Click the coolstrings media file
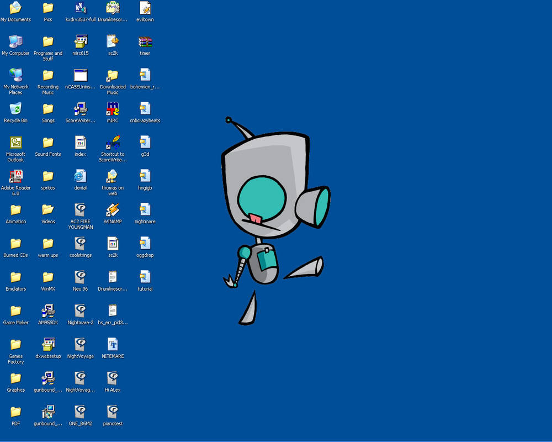This screenshot has width=552, height=442. [x=80, y=247]
